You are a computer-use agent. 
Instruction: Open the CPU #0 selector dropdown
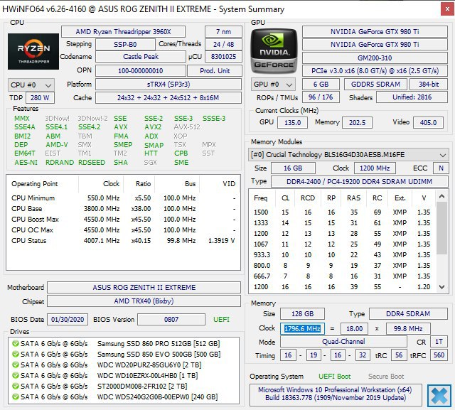point(31,85)
